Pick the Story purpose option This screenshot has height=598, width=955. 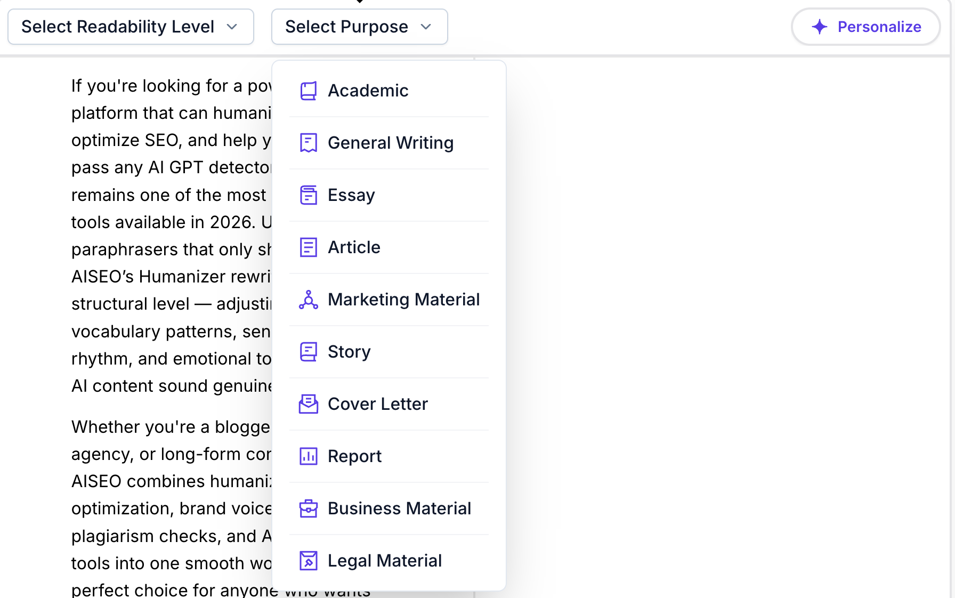pyautogui.click(x=389, y=352)
